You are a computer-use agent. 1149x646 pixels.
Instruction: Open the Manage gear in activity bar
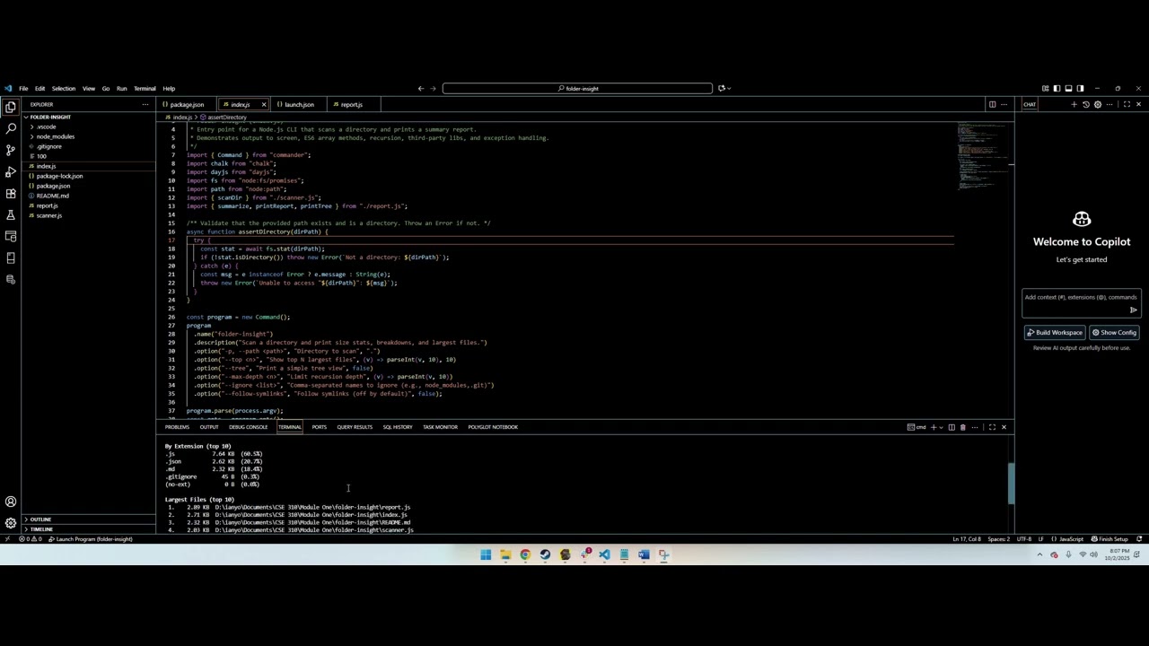pyautogui.click(x=11, y=523)
